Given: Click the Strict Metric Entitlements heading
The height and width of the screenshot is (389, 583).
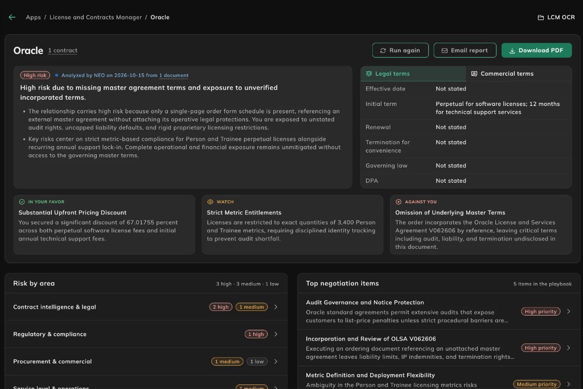Looking at the screenshot, I should point(244,212).
